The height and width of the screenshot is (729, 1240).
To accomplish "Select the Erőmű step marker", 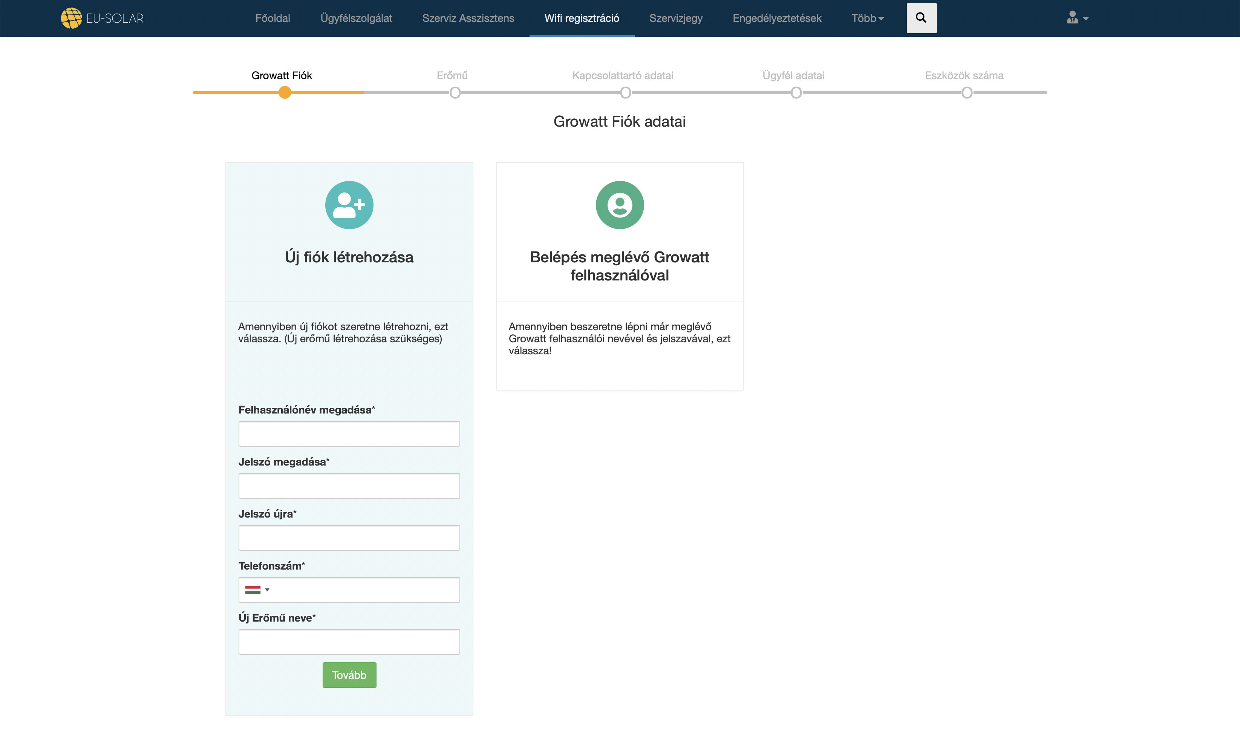I will [x=455, y=93].
